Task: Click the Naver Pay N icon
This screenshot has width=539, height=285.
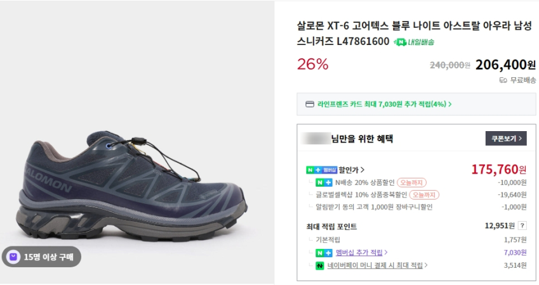Action: [x=321, y=266]
